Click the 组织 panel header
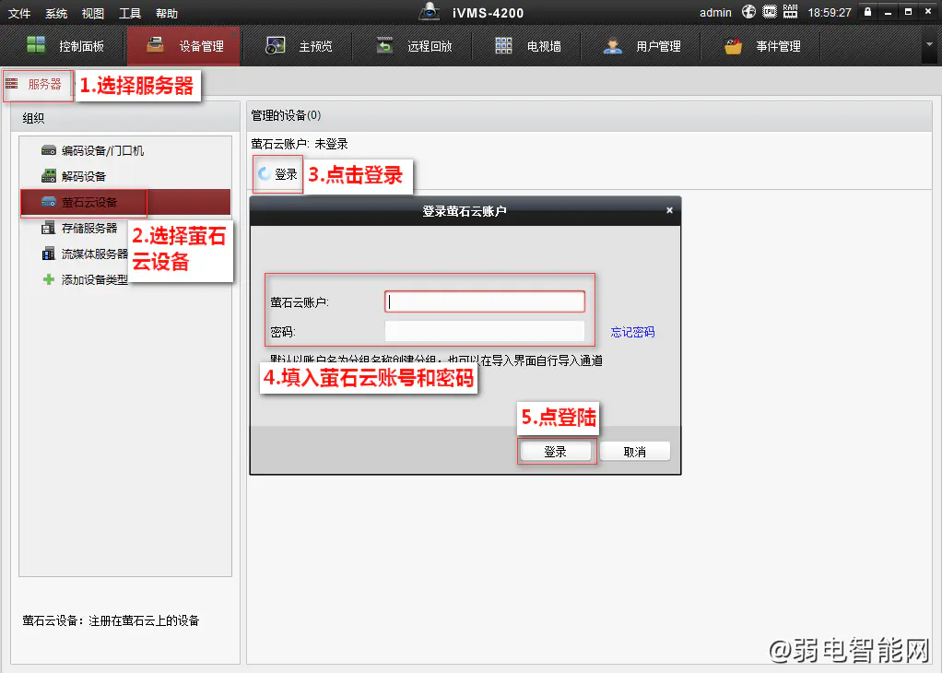This screenshot has height=673, width=942. pos(33,118)
